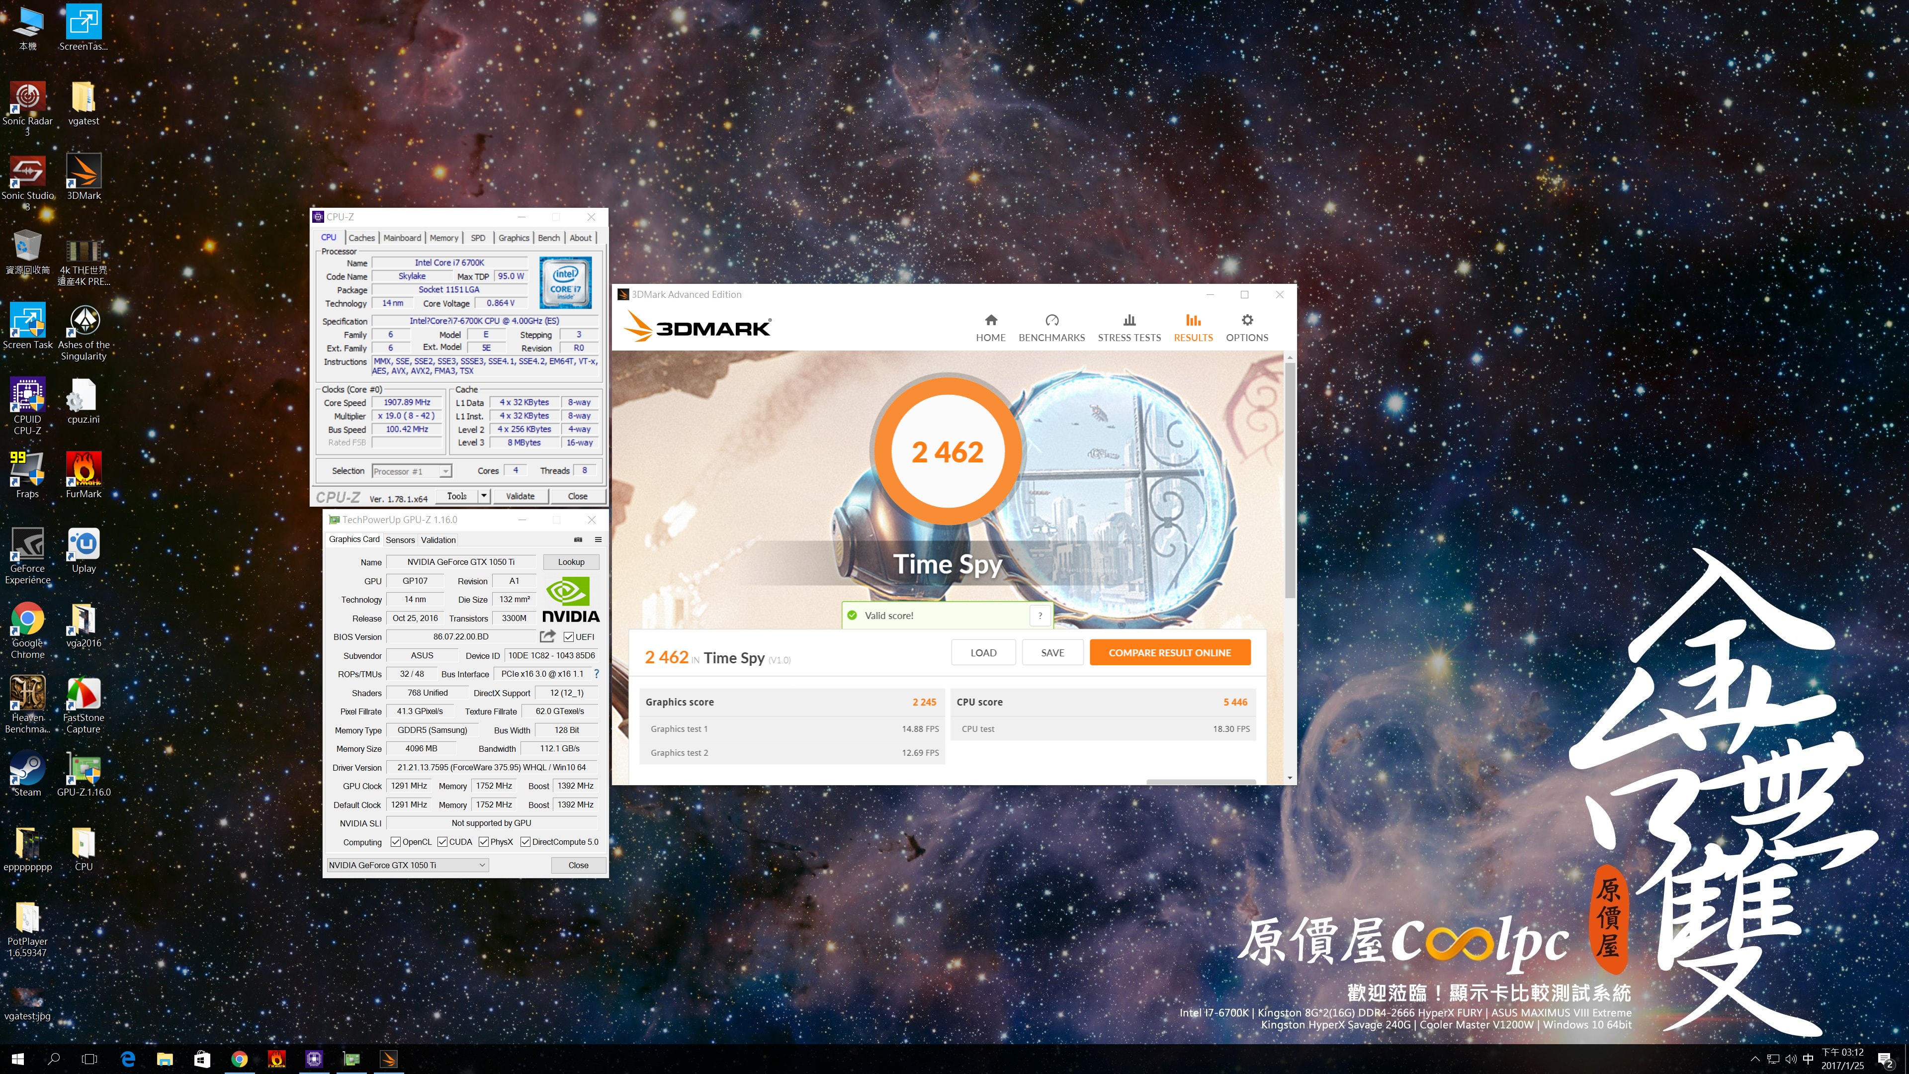Go to 3DMark HOME section
This screenshot has width=1909, height=1074.
[991, 328]
